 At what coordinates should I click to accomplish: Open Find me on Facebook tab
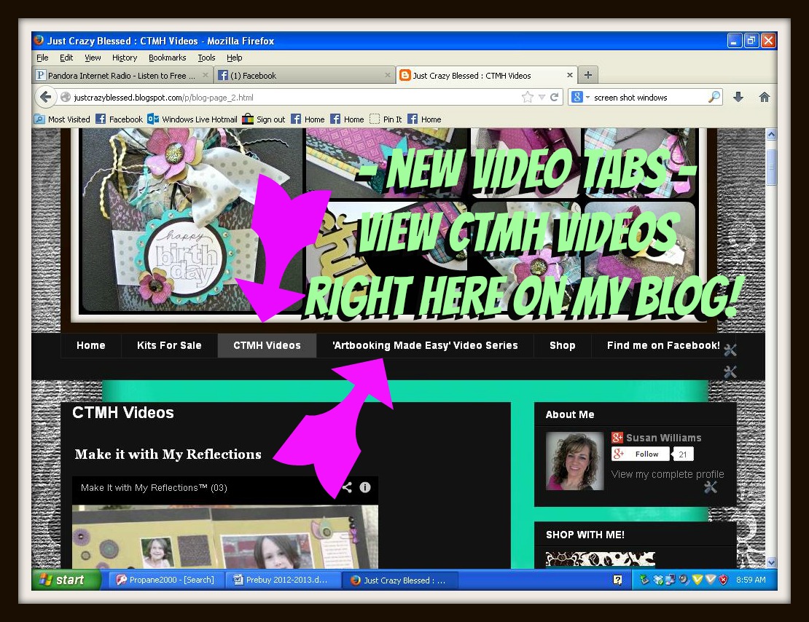(x=663, y=345)
